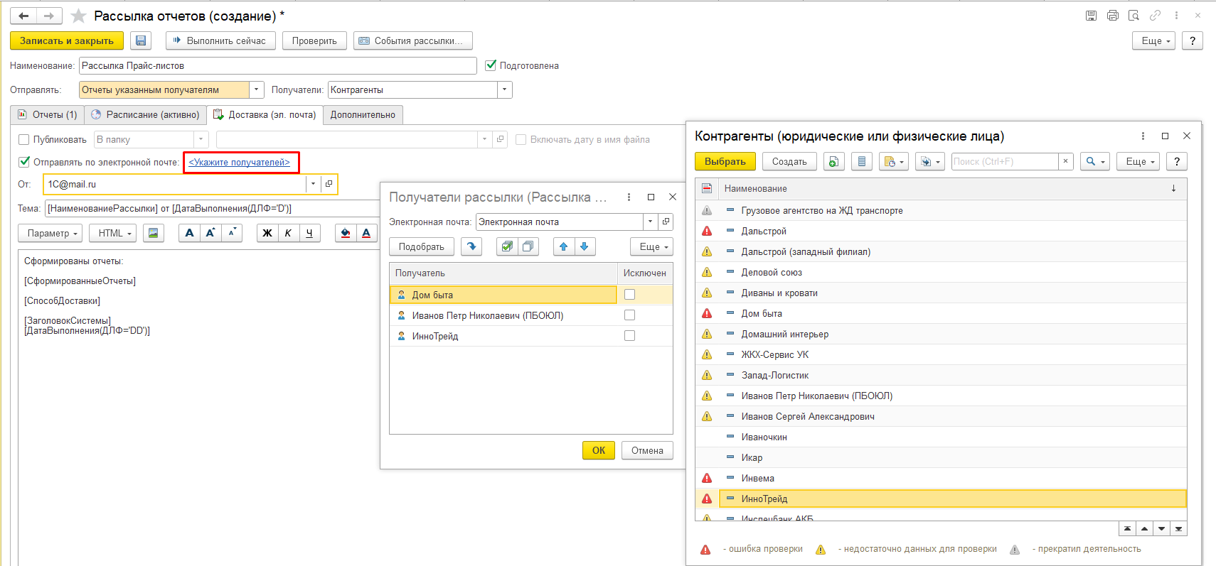
Task: Click the copy-link icon in the title bar
Action: (x=1156, y=16)
